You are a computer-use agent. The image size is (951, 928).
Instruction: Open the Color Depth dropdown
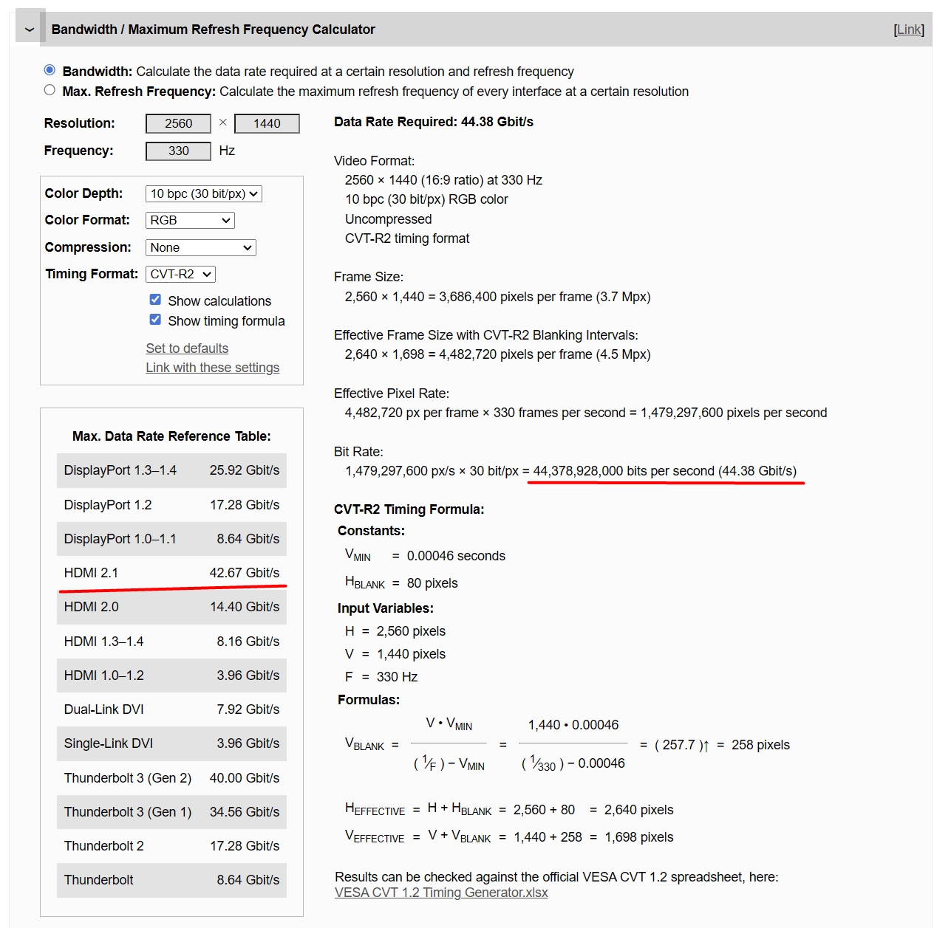coord(204,193)
